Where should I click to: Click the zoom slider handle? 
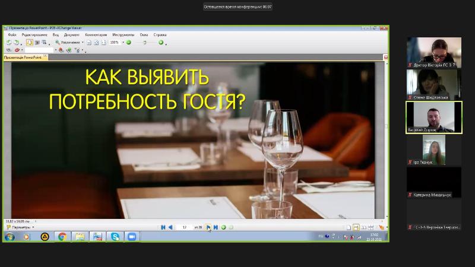pos(145,42)
